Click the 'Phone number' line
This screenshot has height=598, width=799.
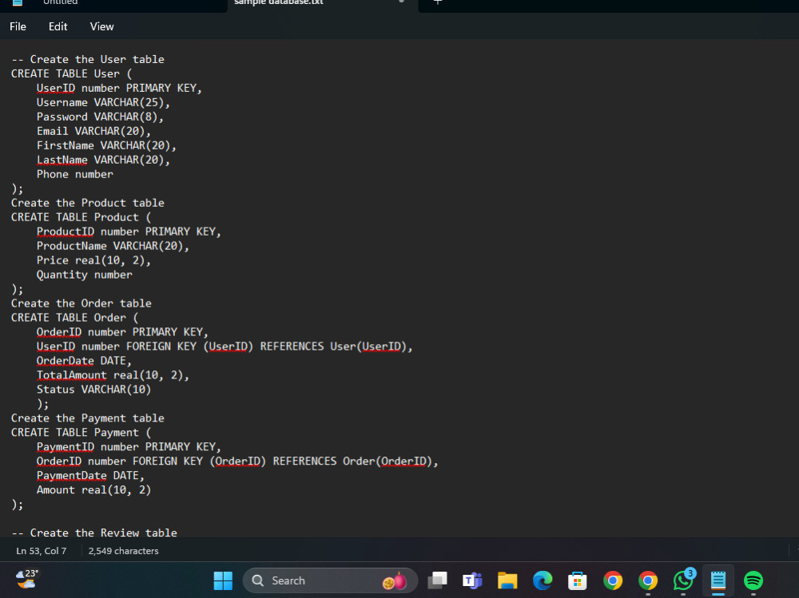pyautogui.click(x=75, y=174)
